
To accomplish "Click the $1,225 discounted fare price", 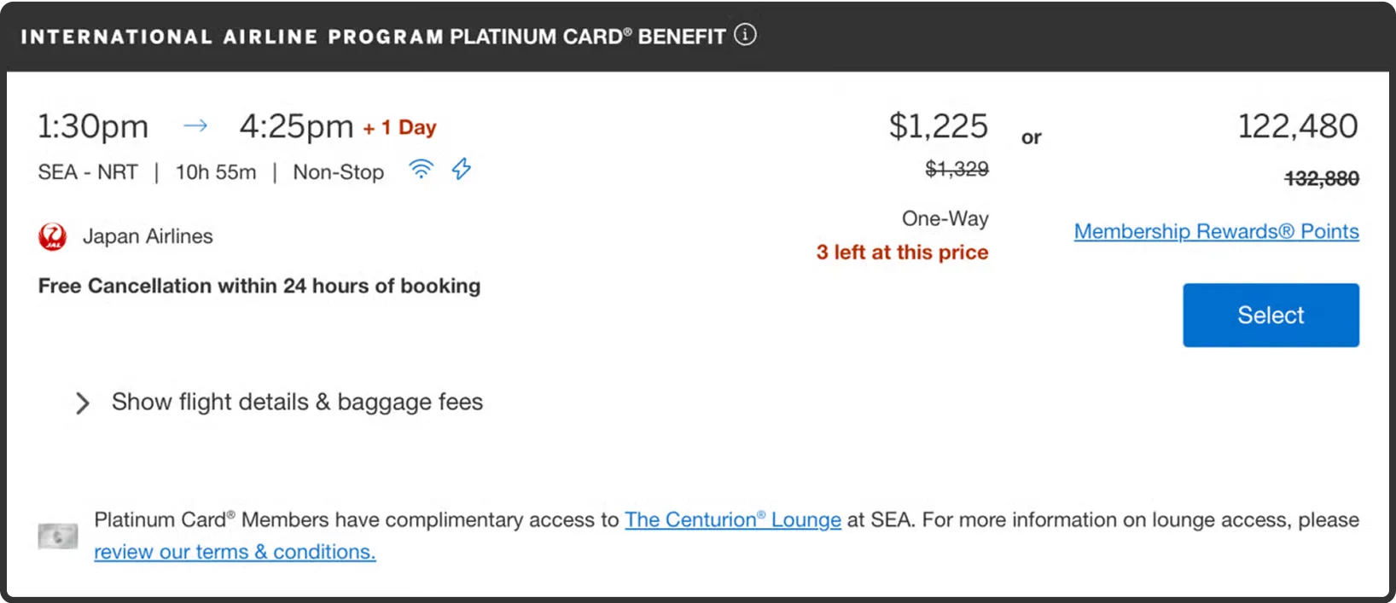I will [x=938, y=126].
